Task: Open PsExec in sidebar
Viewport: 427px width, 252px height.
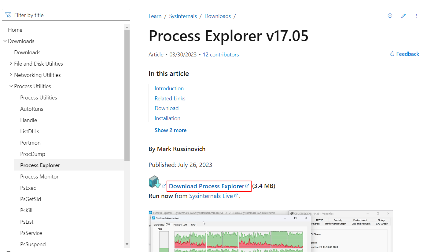Action: 28,188
